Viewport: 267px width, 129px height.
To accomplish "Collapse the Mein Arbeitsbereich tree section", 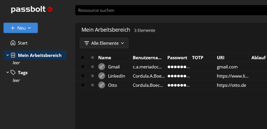I will (7, 55).
